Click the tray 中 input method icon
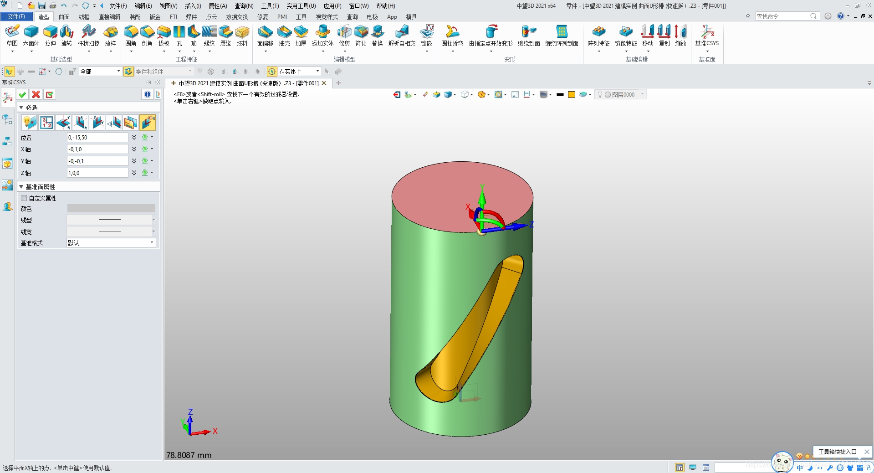Viewport: 874px width, 473px height. [x=800, y=468]
